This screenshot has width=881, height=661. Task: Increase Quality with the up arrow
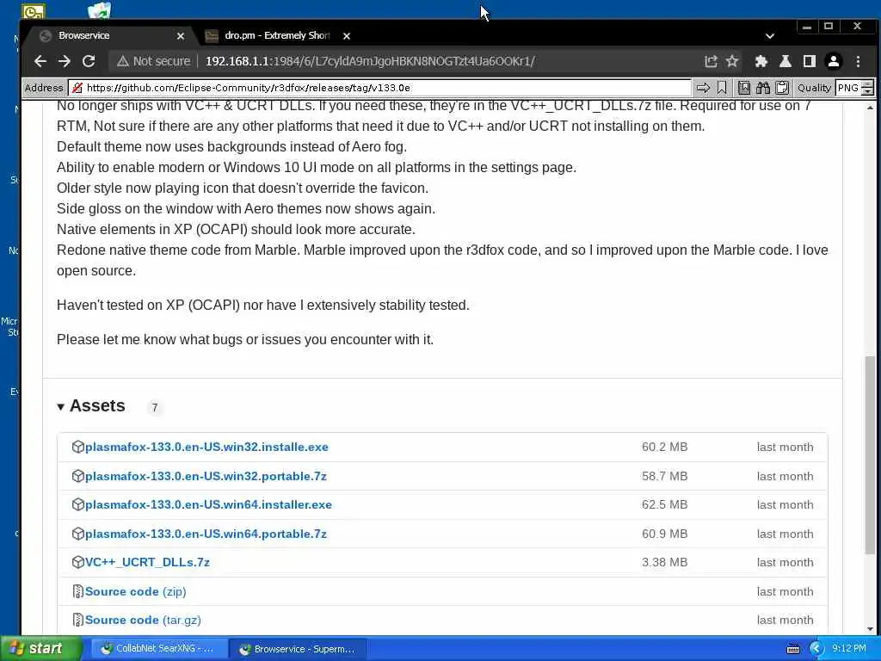point(868,84)
